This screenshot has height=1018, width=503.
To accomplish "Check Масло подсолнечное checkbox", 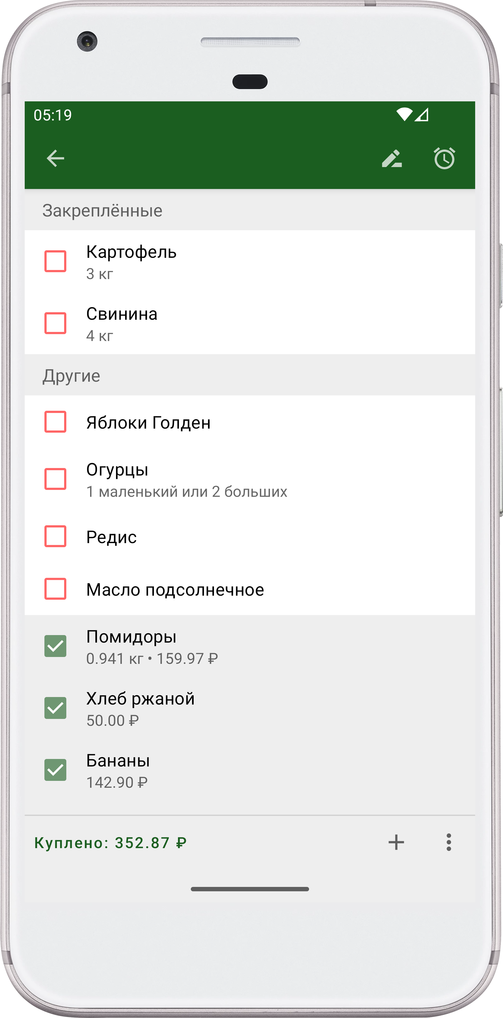I will (55, 589).
